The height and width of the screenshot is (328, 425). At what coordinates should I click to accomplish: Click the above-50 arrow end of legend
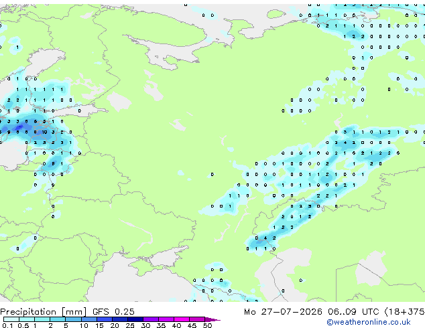click(213, 319)
